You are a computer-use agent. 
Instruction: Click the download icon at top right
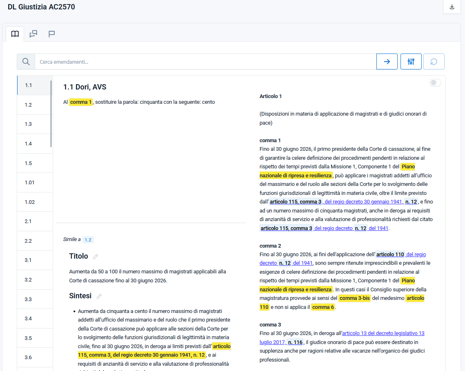click(452, 7)
